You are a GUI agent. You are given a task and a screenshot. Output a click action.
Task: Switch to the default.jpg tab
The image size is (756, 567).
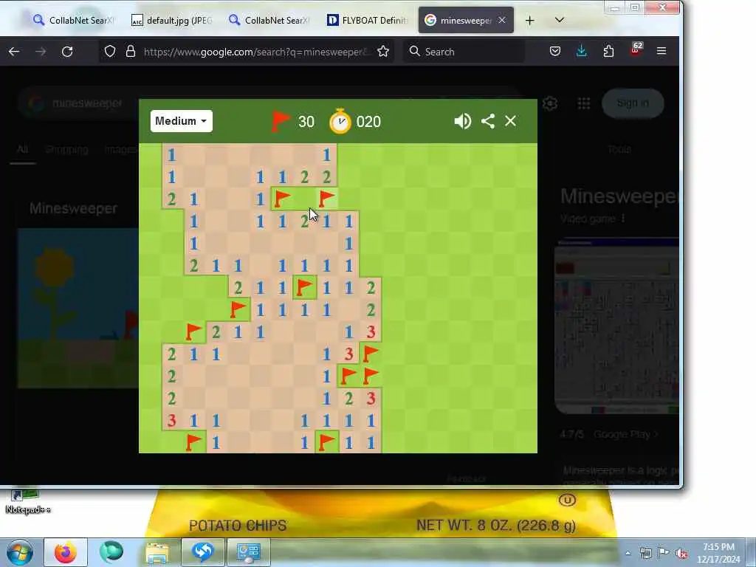171,20
